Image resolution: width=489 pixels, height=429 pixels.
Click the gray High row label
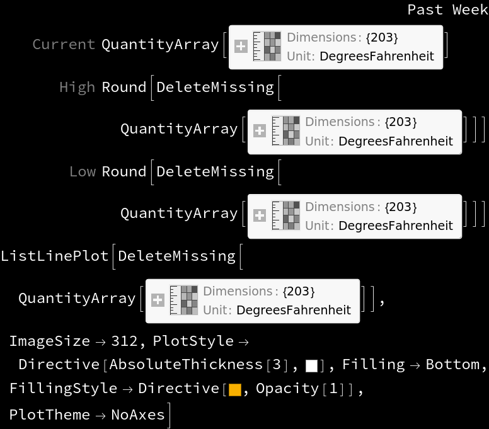coord(77,88)
